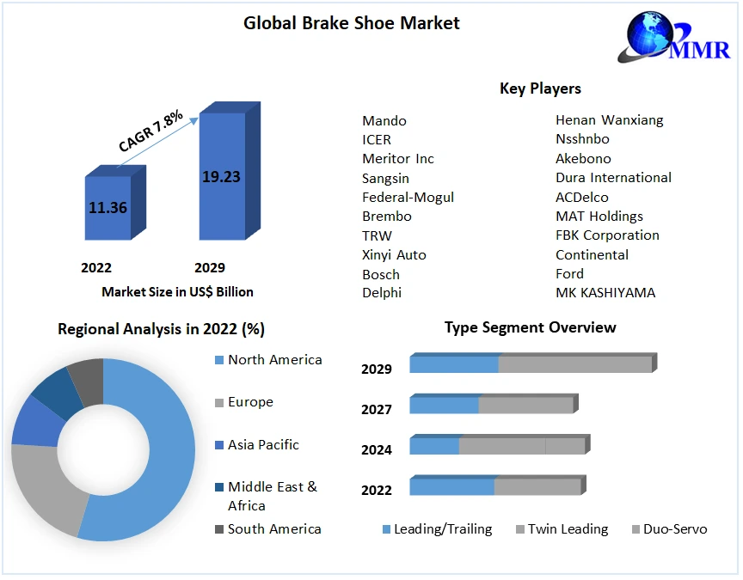
Task: Click the 2029 bar in Type Segment Overview
Action: point(531,363)
